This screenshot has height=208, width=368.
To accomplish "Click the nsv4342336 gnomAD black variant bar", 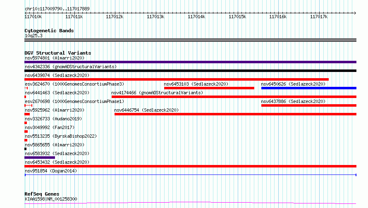I will click(x=190, y=71).
